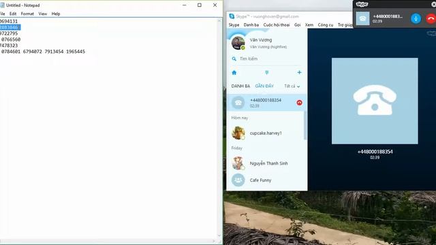
Task: Open Notepad's Format menu
Action: tap(27, 14)
